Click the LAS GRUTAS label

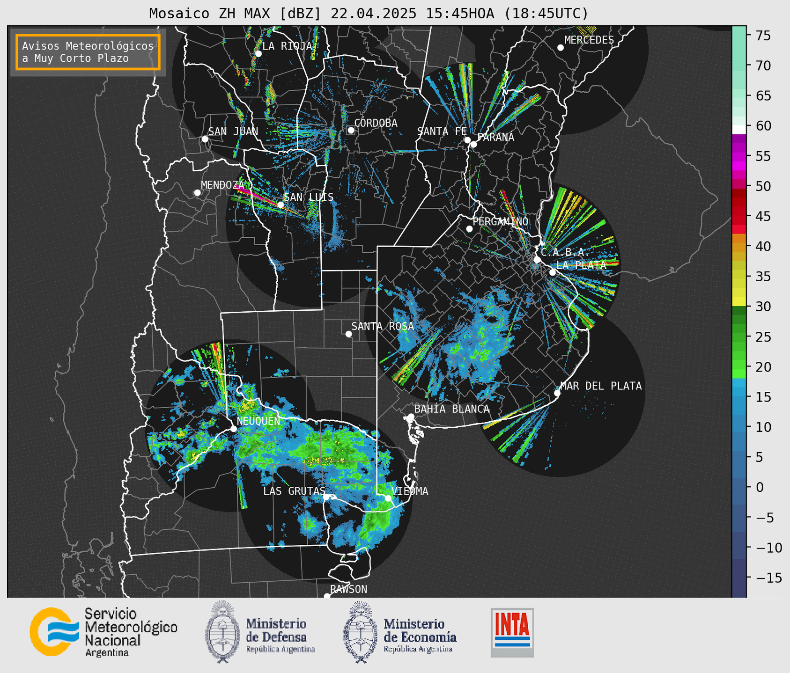pyautogui.click(x=294, y=491)
